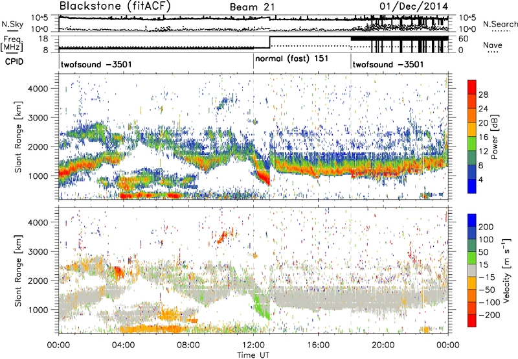Viewport: 518px width, 359px height.
Task: Click the Power [dB] colorbar title
Action: point(494,137)
